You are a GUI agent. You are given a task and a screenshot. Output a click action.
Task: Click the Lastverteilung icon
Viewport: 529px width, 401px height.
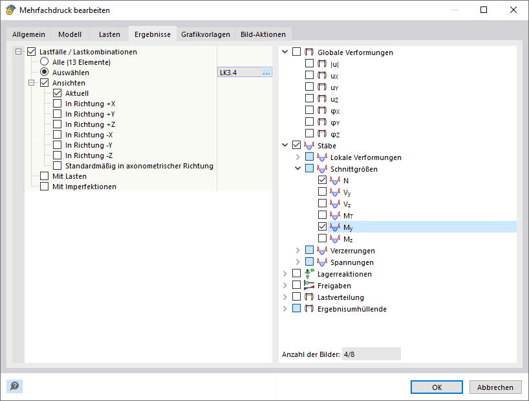(x=309, y=297)
